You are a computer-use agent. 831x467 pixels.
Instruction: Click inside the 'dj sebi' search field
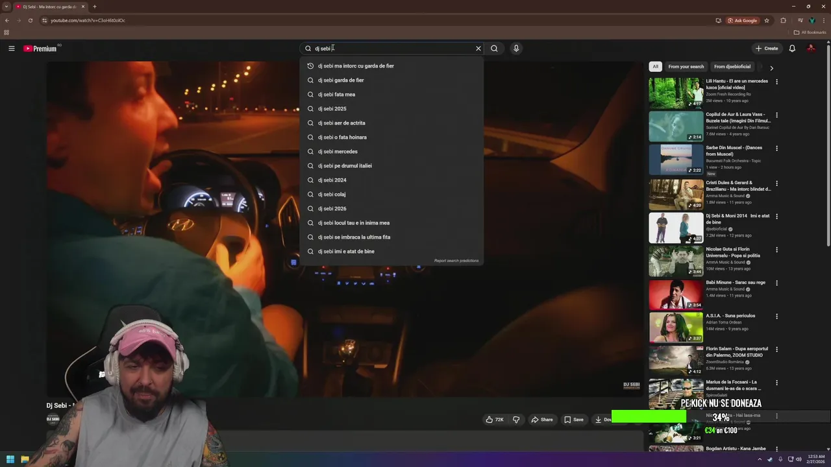pyautogui.click(x=393, y=49)
